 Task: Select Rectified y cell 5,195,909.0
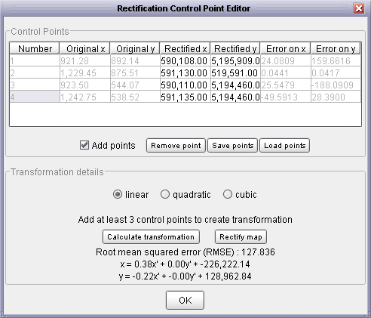coord(235,60)
